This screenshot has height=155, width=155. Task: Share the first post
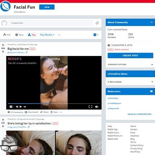click(x=44, y=112)
